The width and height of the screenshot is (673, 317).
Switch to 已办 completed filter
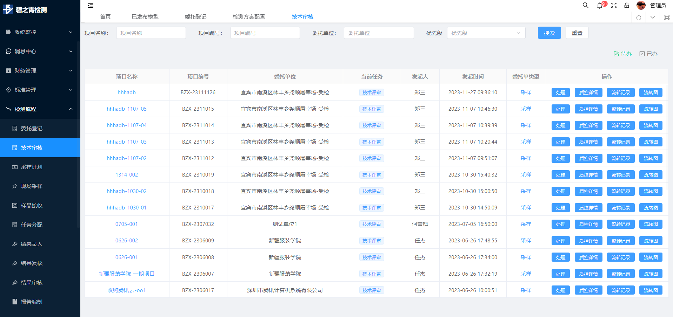point(648,54)
